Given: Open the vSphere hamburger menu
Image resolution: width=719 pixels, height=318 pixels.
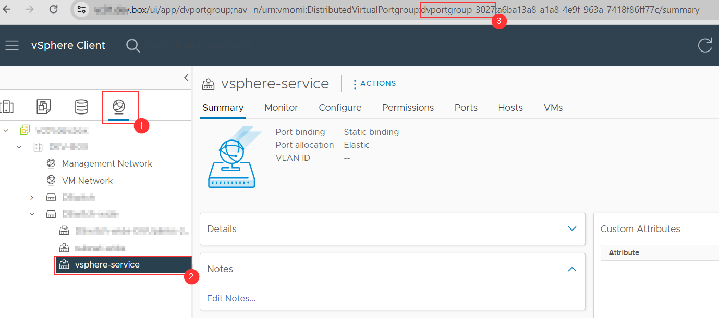Looking at the screenshot, I should (x=12, y=45).
